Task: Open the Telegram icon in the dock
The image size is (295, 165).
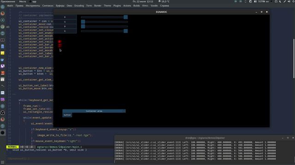Action: (x=2, y=20)
